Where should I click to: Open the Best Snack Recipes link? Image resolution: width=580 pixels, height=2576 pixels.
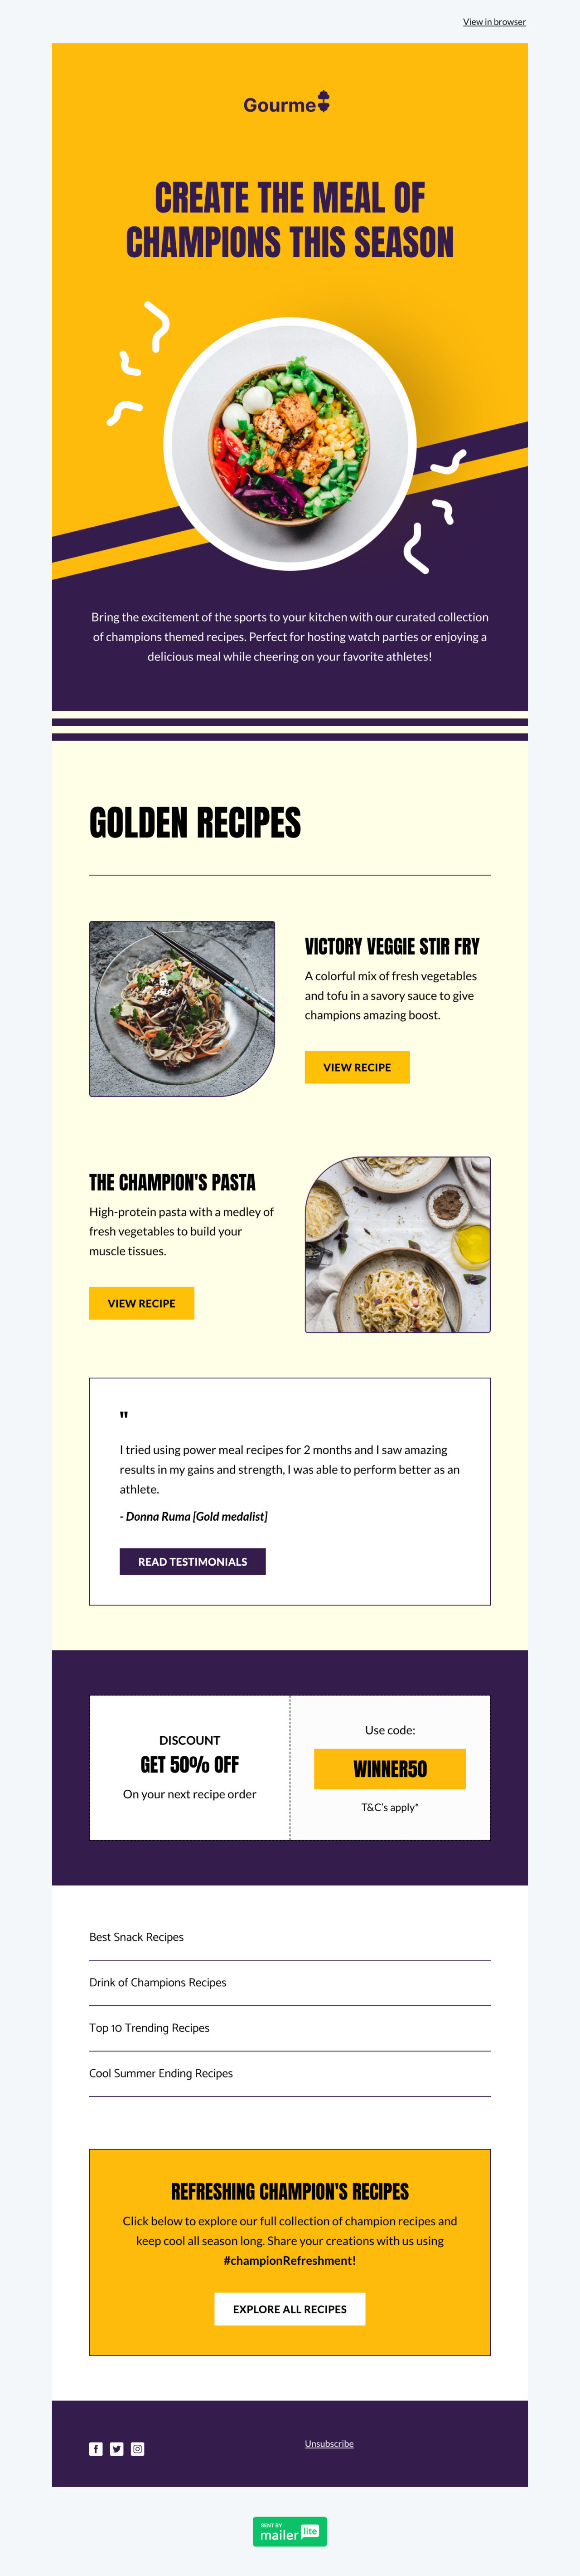point(137,1937)
